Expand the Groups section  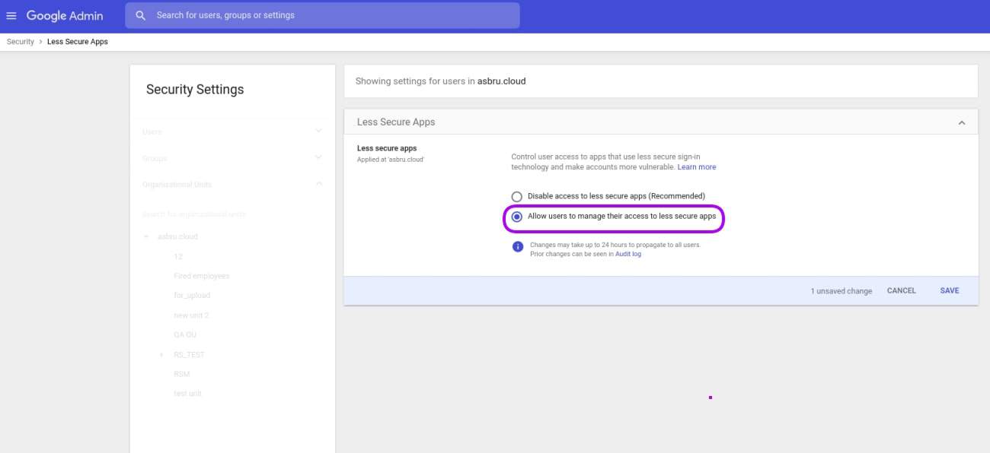318,157
